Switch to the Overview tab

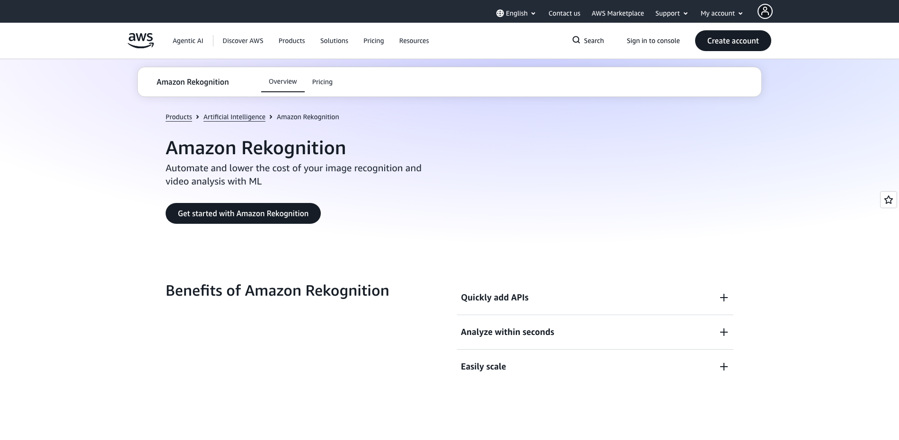(x=282, y=81)
